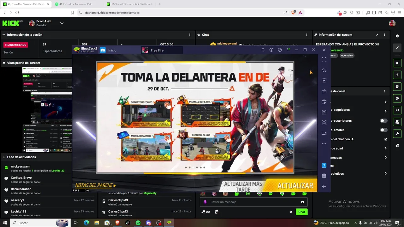Image resolution: width=404 pixels, height=227 pixels.
Task: Open Chat panel three-dots menu
Action: 307,35
